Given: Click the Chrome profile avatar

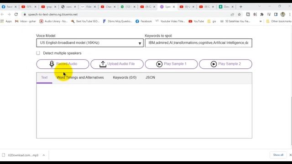Looking at the screenshot, I should coord(283,14).
